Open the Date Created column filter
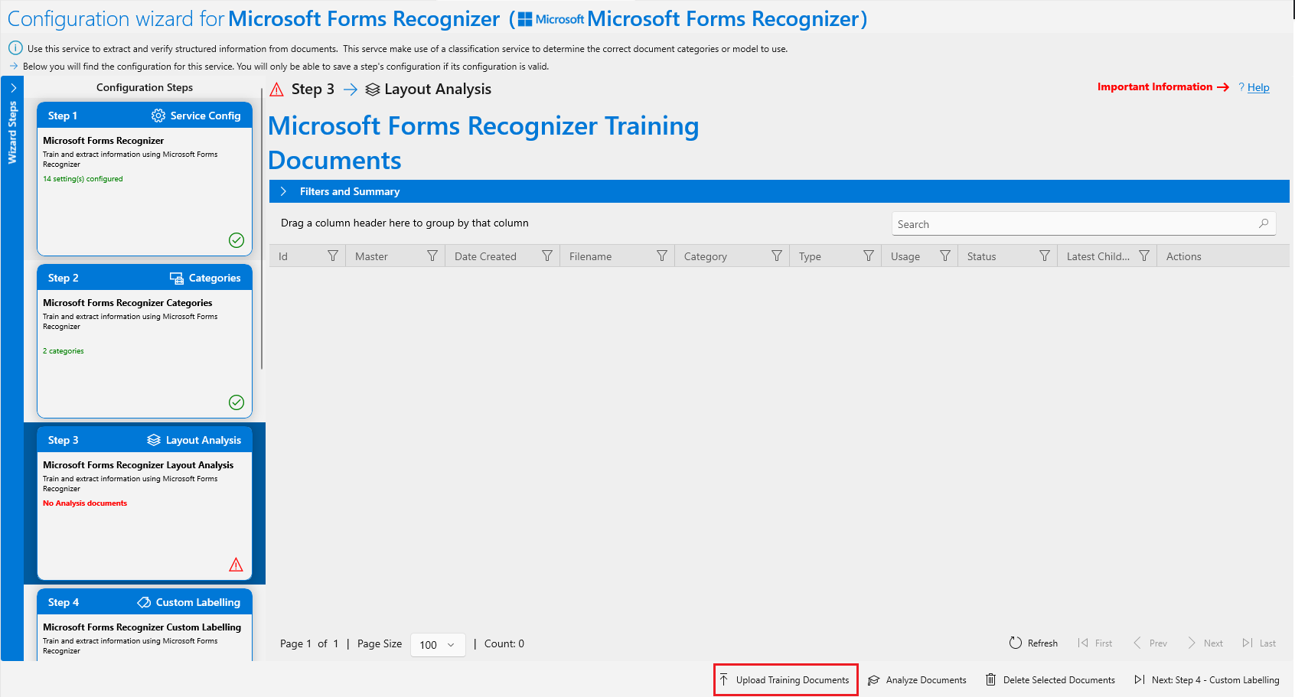 [x=547, y=256]
